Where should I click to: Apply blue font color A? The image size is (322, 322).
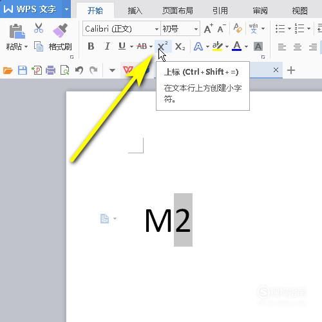point(237,46)
